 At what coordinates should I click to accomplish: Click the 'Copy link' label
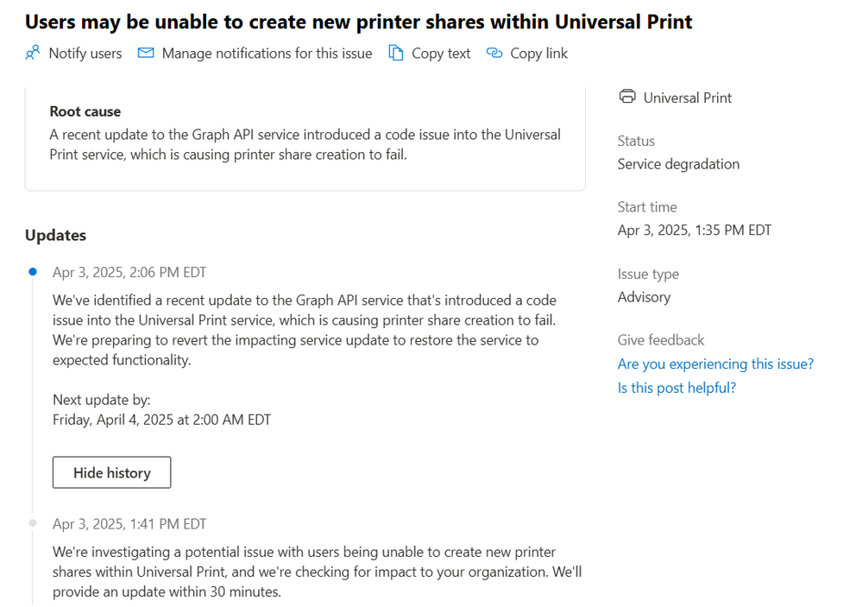click(x=538, y=54)
